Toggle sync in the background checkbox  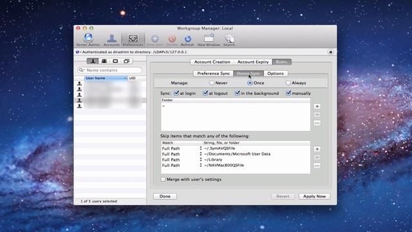[x=238, y=93]
